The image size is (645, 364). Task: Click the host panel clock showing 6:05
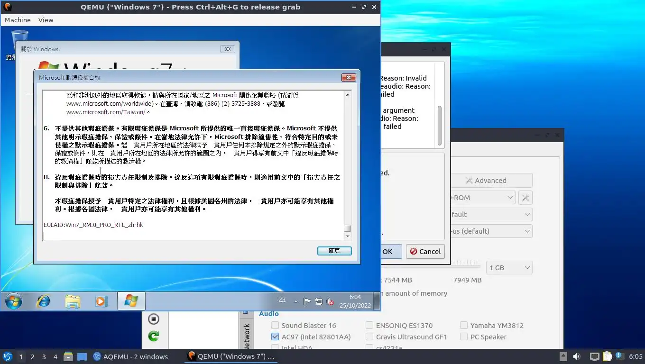[636, 356]
